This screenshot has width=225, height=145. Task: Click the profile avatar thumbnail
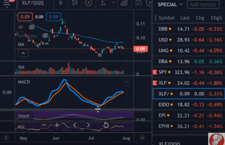(x=217, y=139)
